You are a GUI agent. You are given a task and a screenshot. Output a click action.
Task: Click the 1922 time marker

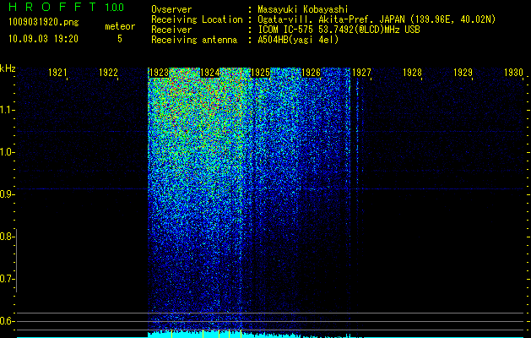click(108, 73)
